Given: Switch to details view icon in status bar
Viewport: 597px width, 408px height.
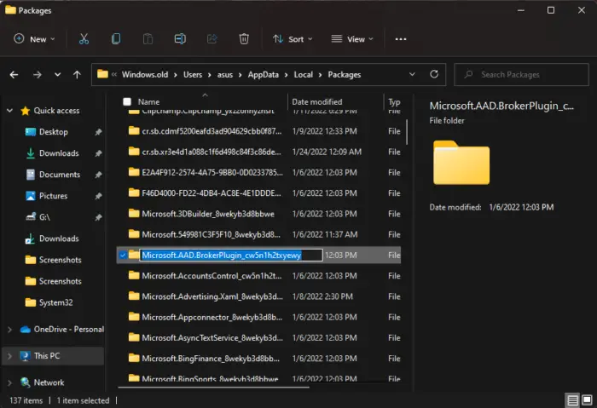Looking at the screenshot, I should (x=572, y=400).
